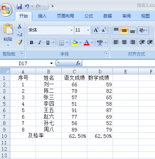Open the 公式 tab

pyautogui.click(x=89, y=16)
